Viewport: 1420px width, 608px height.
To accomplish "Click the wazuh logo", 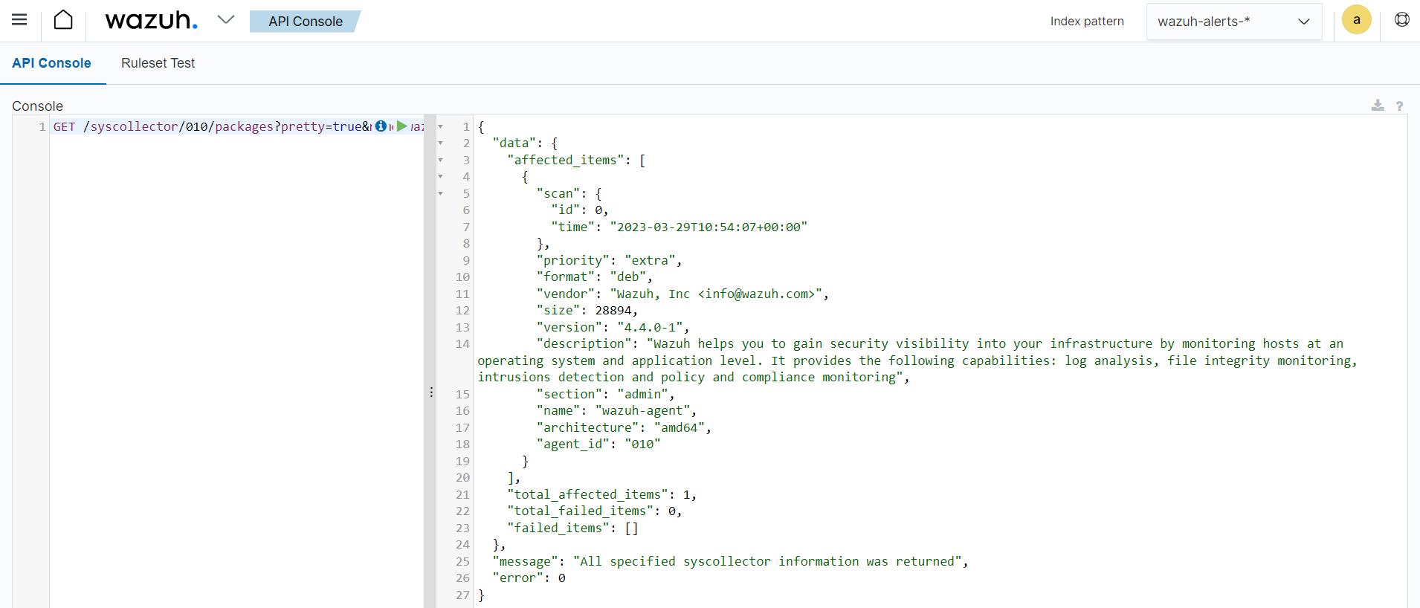I will click(x=152, y=21).
